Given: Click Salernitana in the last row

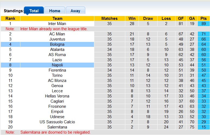Looking at the screenshot, I should click(57, 127).
